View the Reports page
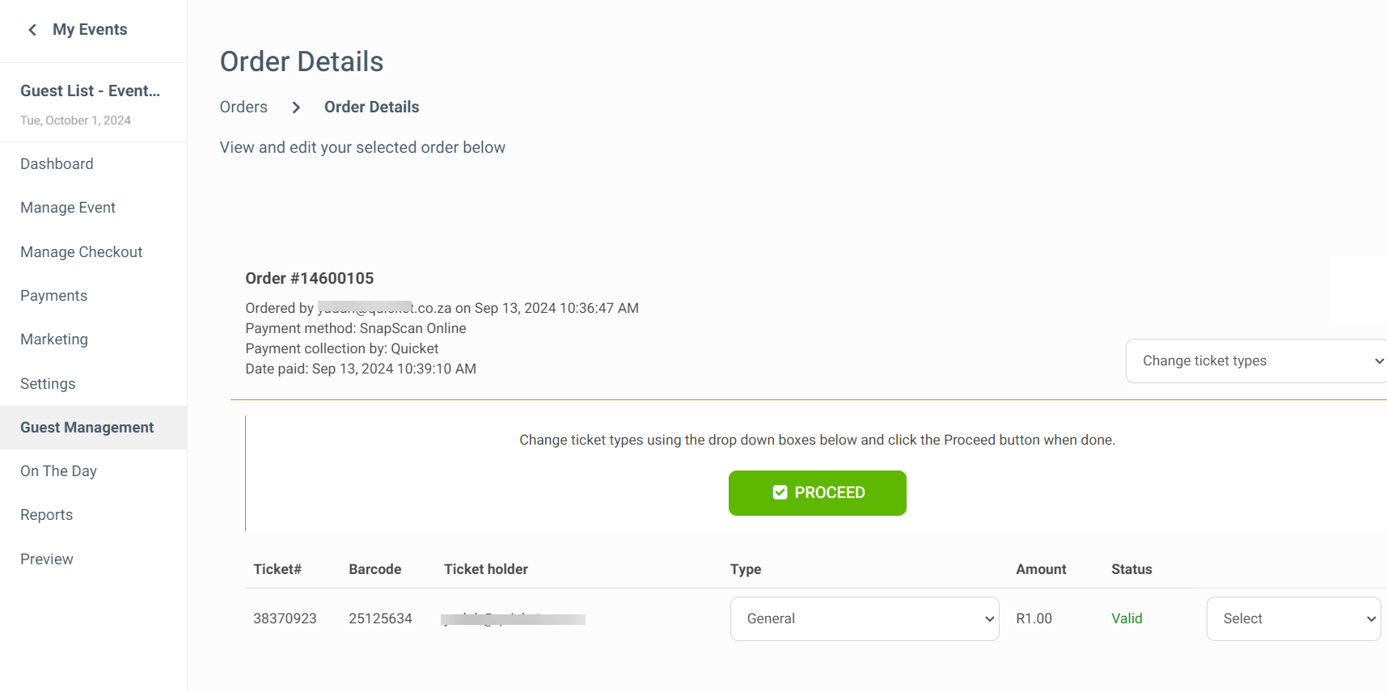 pyautogui.click(x=46, y=515)
